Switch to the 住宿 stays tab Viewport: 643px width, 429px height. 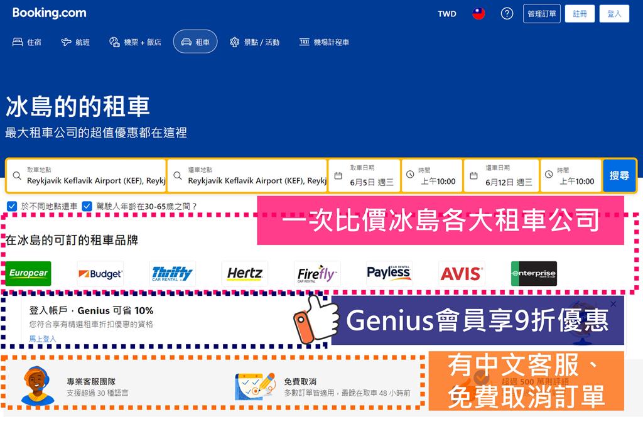(x=26, y=42)
